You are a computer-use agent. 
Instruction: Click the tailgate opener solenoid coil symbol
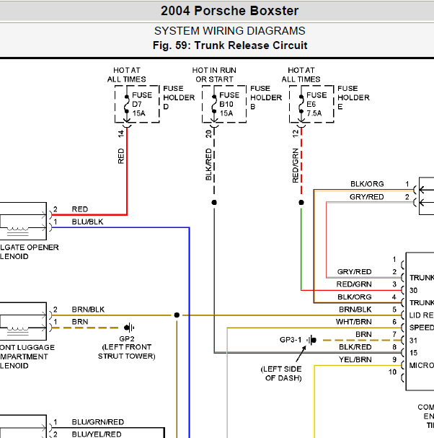click(x=18, y=232)
